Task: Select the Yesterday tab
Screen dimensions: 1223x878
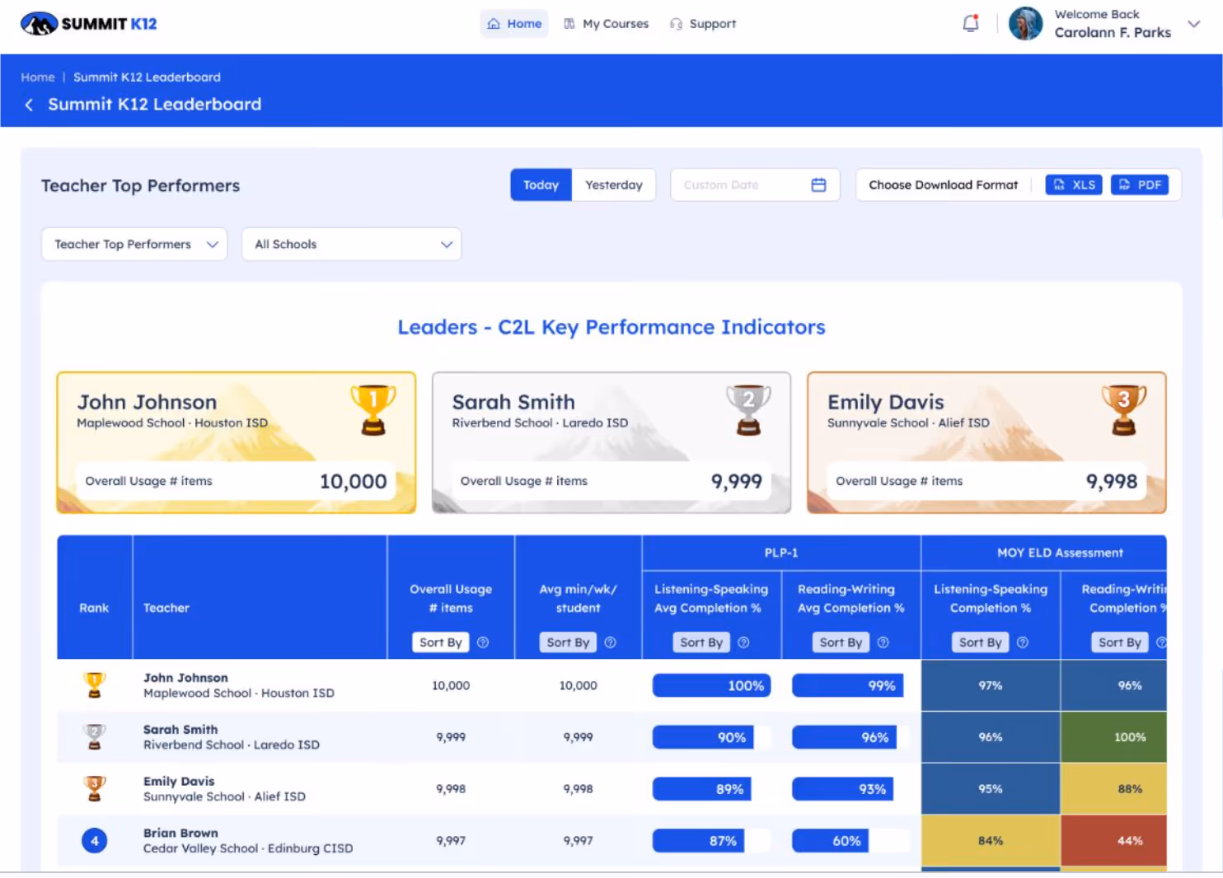Action: 614,184
